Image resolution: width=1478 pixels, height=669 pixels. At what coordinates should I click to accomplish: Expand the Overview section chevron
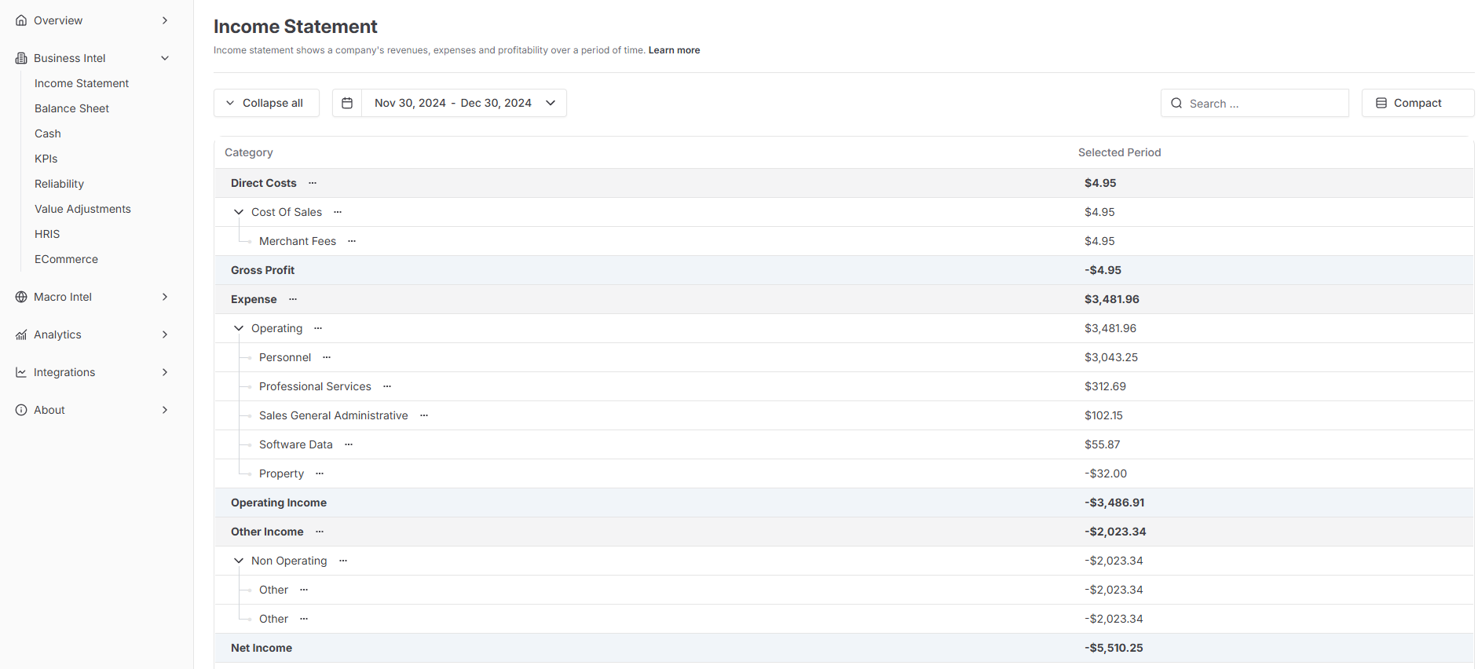click(165, 20)
